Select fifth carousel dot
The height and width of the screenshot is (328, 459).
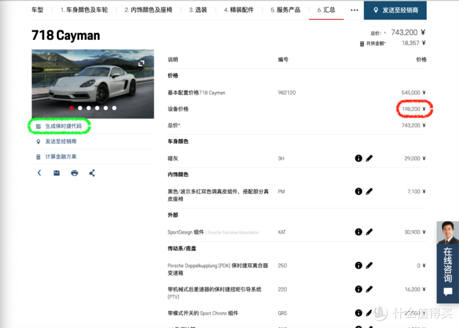coord(106,108)
